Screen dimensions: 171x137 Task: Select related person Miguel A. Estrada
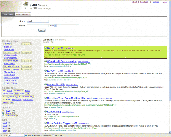tap(12, 66)
